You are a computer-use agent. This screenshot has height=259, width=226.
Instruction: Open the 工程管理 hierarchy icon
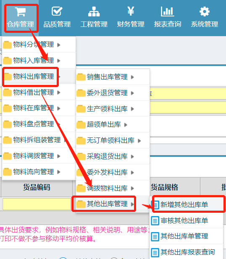94,12
